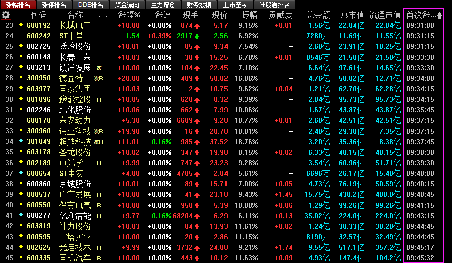The width and height of the screenshot is (452, 263).
Task: Switch to 涨幅排名 tab
Action: coord(18,5)
